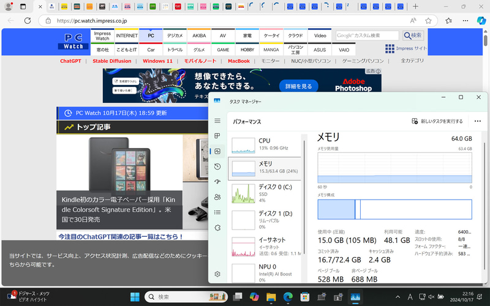Click the Edge address bar URL
Screen dimensions: 490x306
[92, 21]
